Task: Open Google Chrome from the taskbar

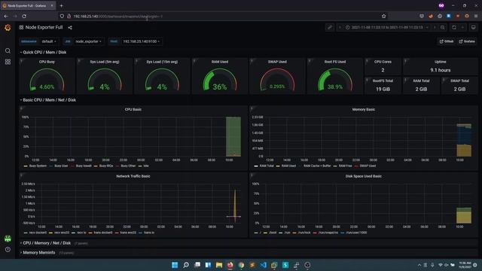Action: (x=241, y=265)
